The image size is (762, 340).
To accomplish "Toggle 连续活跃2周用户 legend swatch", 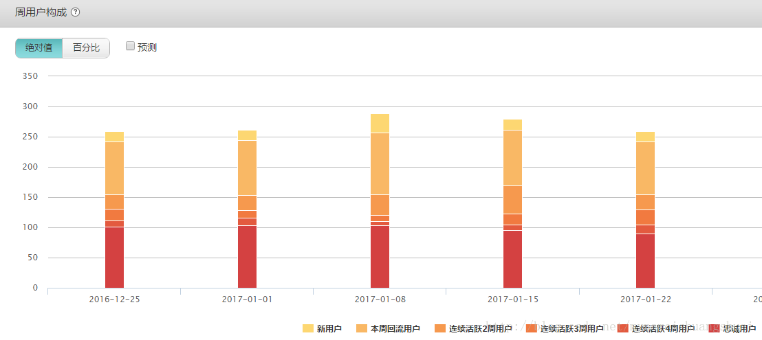I will click(x=440, y=328).
